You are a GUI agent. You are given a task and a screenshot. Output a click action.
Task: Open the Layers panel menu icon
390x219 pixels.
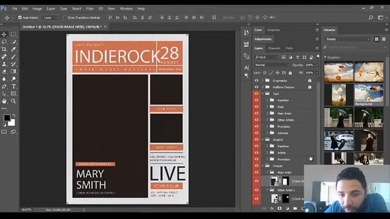point(317,48)
